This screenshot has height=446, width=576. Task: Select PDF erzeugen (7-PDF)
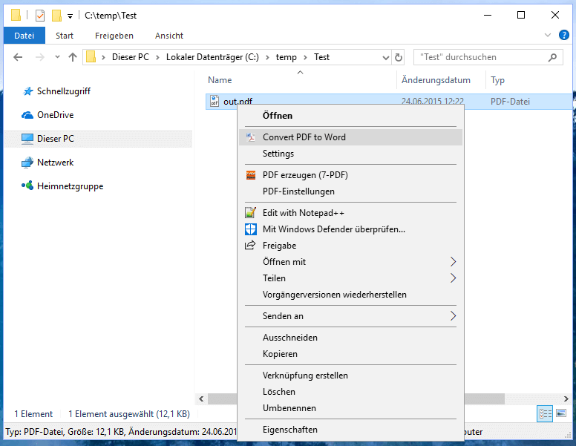[350, 175]
